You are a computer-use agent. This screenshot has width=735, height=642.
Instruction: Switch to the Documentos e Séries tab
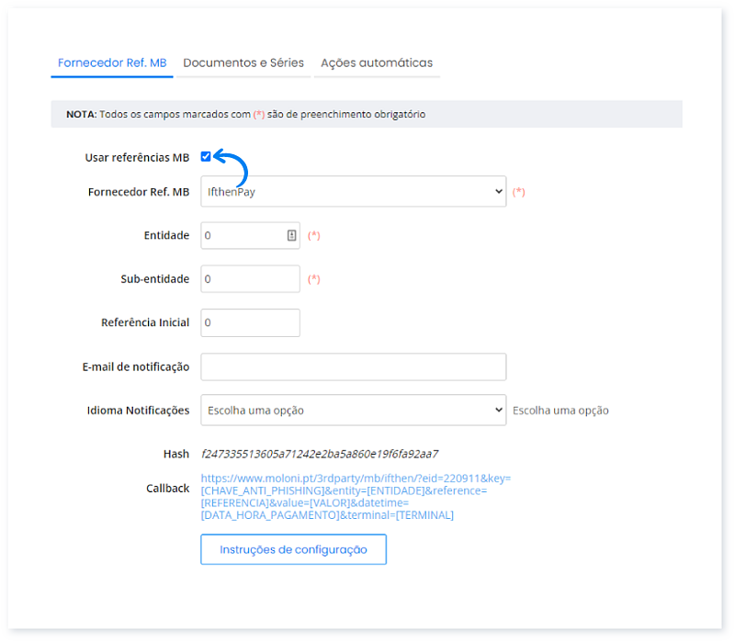(x=244, y=62)
